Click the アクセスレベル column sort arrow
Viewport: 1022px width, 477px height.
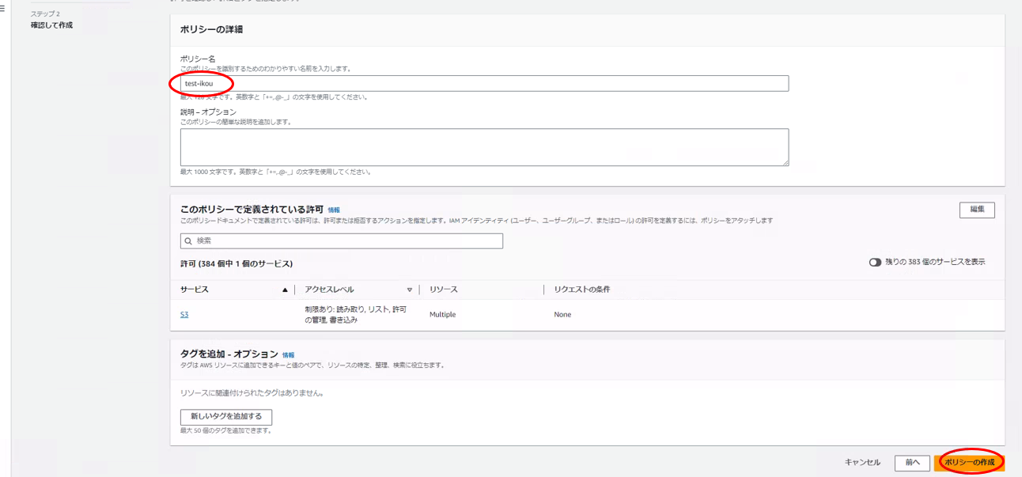409,290
